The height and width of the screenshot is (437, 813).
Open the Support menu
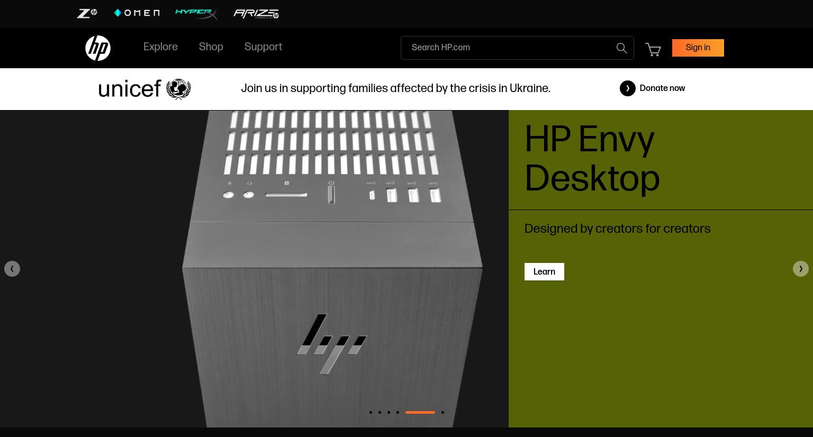tap(263, 47)
